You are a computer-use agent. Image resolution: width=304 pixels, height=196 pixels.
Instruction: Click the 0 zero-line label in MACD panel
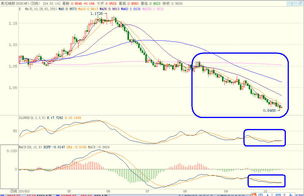pos(16,169)
